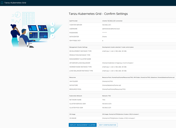Click the LOAD BALANCER INSTANCE TYPE label
Image resolution: width=176 pixels, height=128 pixels.
[x=81, y=71]
